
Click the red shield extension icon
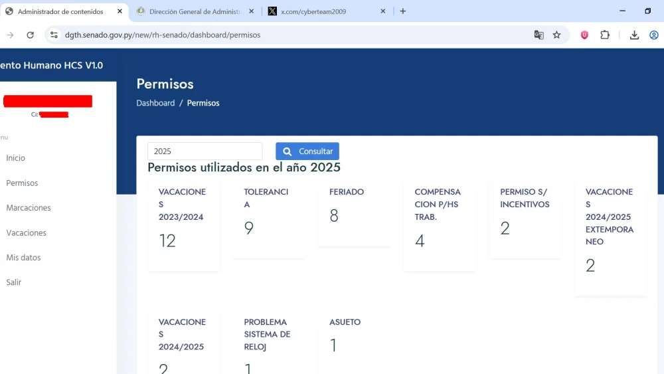(x=584, y=35)
